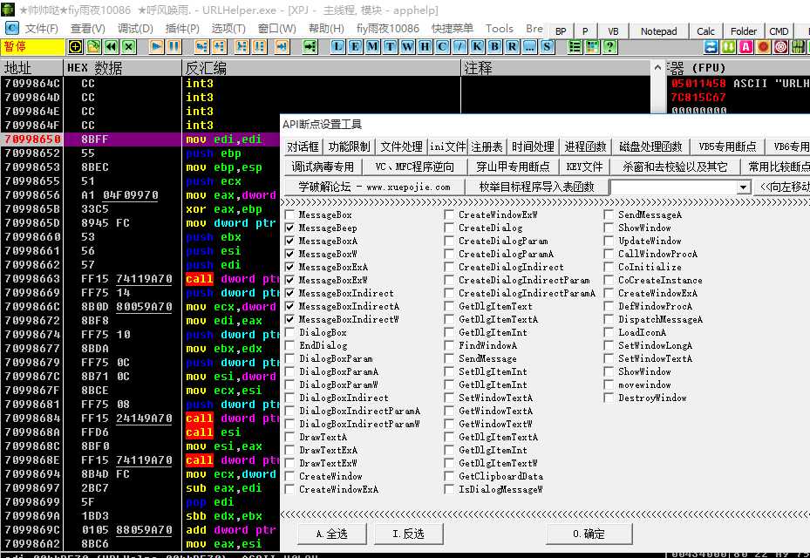This screenshot has height=558, width=810.
Task: Uncheck the MessageBoxIndirectW checkbox
Action: click(x=289, y=319)
